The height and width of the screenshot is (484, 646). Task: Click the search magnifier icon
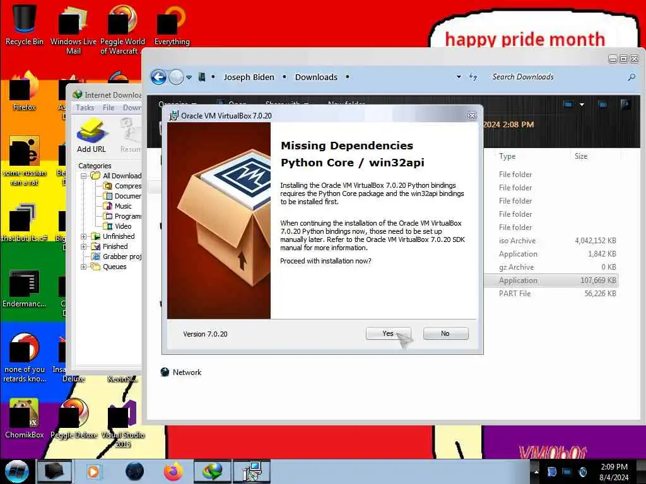coord(631,77)
